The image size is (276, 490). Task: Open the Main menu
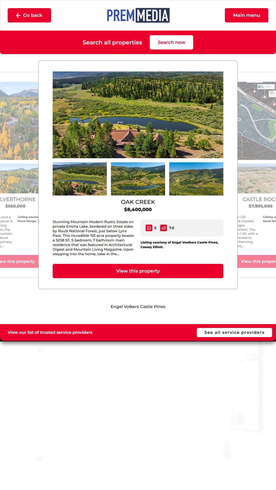247,15
